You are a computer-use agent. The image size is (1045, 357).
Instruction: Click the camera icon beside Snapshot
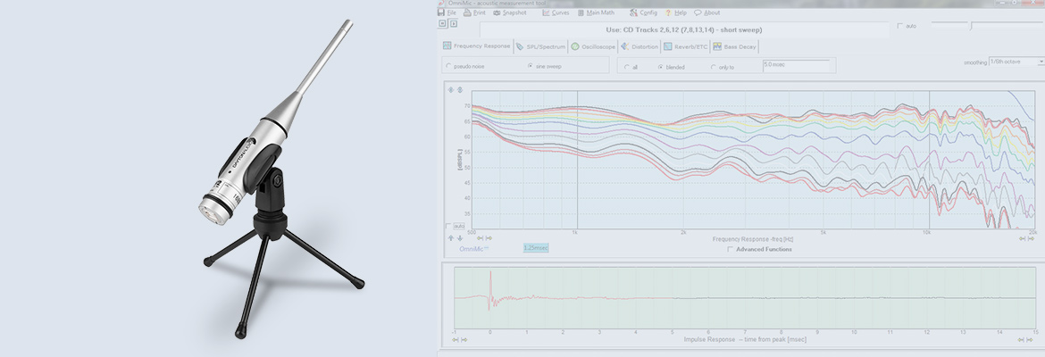pyautogui.click(x=497, y=12)
